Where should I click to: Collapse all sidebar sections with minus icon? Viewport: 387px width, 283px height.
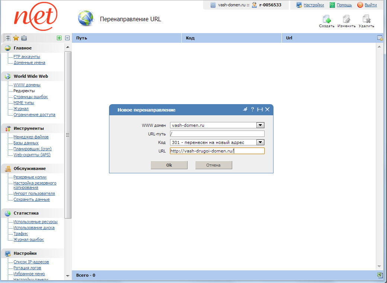(67, 38)
